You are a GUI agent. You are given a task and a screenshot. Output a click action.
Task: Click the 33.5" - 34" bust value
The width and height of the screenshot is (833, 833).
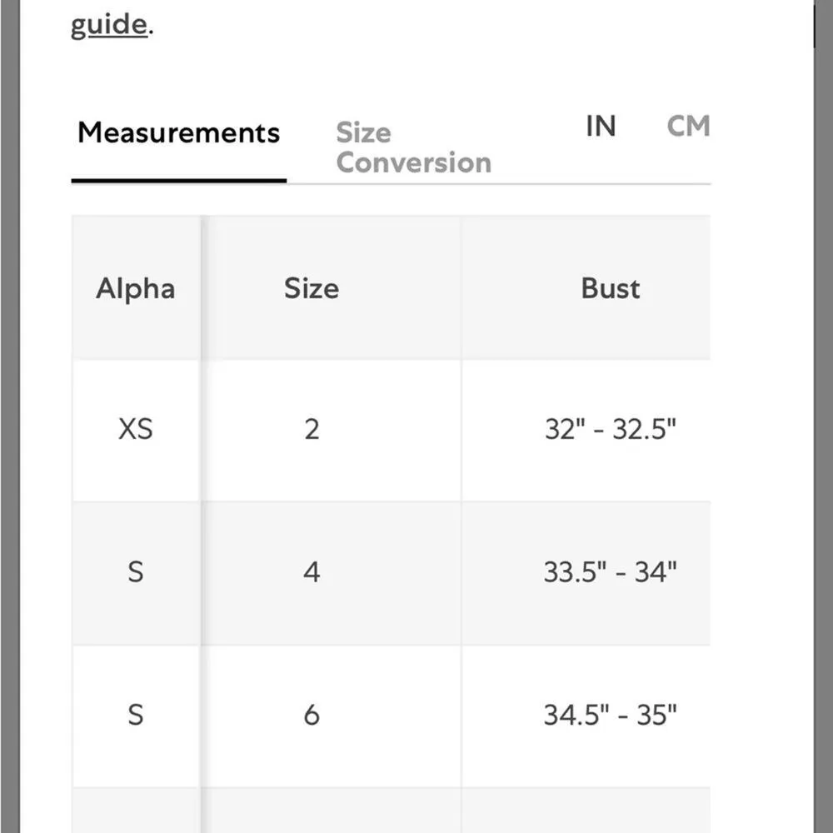(x=611, y=572)
